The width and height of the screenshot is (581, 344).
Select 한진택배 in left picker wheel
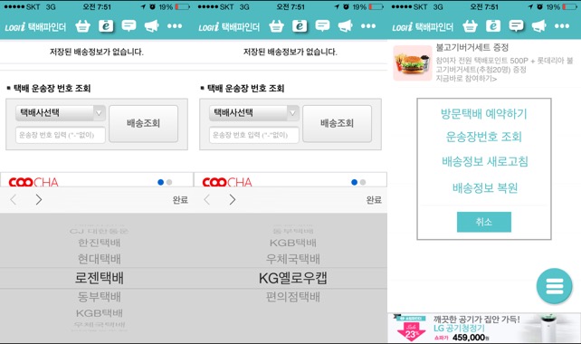pyautogui.click(x=100, y=243)
